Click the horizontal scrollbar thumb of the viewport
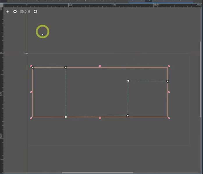This screenshot has width=203, height=174. click(x=98, y=173)
